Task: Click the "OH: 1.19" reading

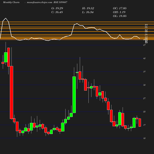Action: [x=119, y=12]
